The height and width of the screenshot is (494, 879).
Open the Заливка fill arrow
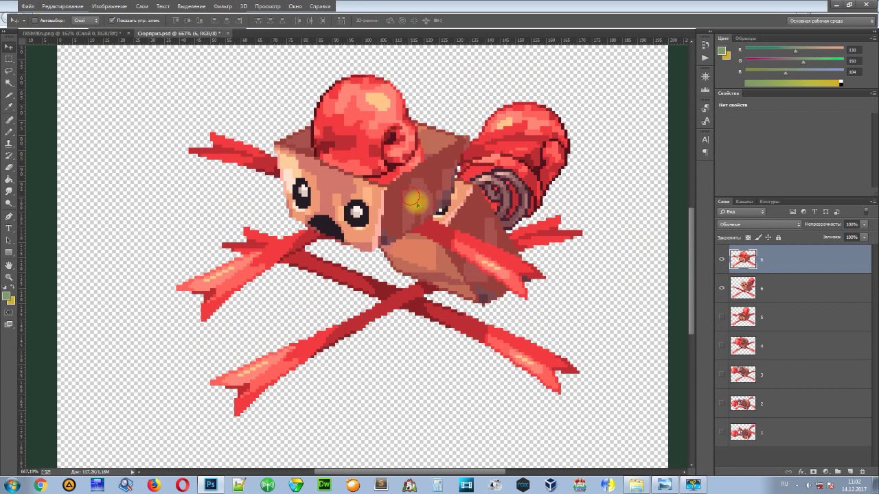(x=865, y=237)
